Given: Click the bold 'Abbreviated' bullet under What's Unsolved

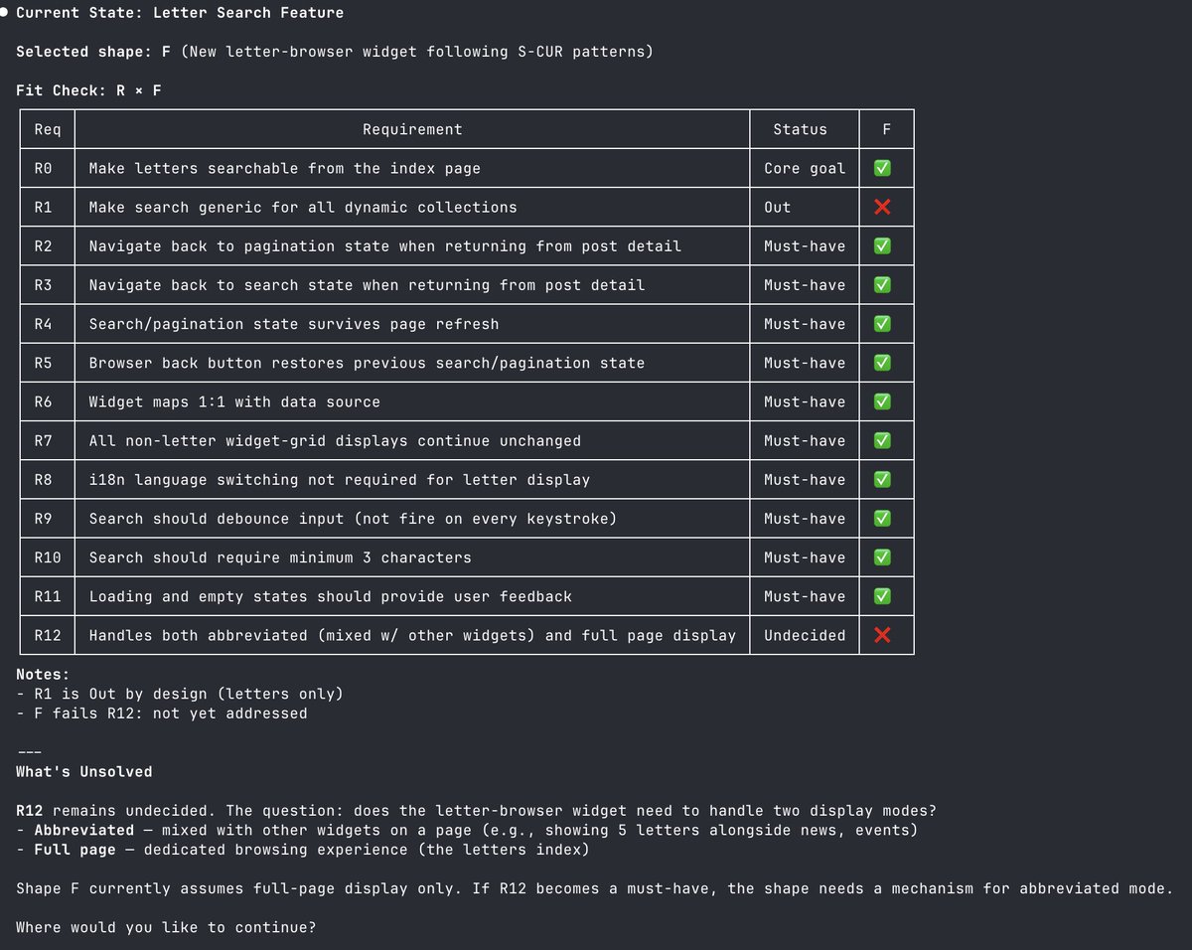Looking at the screenshot, I should 84,830.
